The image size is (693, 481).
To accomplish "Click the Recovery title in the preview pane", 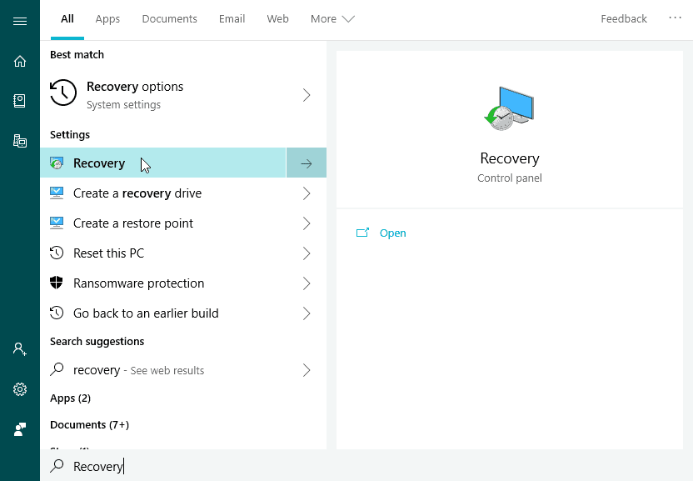I will click(x=510, y=158).
